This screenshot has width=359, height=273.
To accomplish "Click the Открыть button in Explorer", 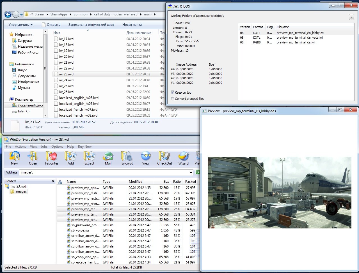I will 51,25.
